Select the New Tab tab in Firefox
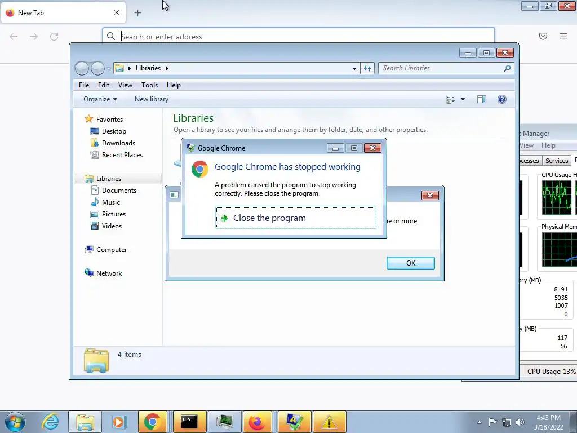577x433 pixels. click(63, 12)
